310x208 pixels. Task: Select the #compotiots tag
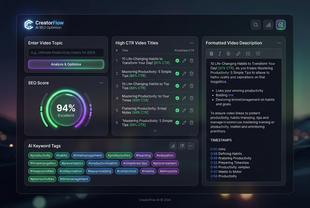127,171
